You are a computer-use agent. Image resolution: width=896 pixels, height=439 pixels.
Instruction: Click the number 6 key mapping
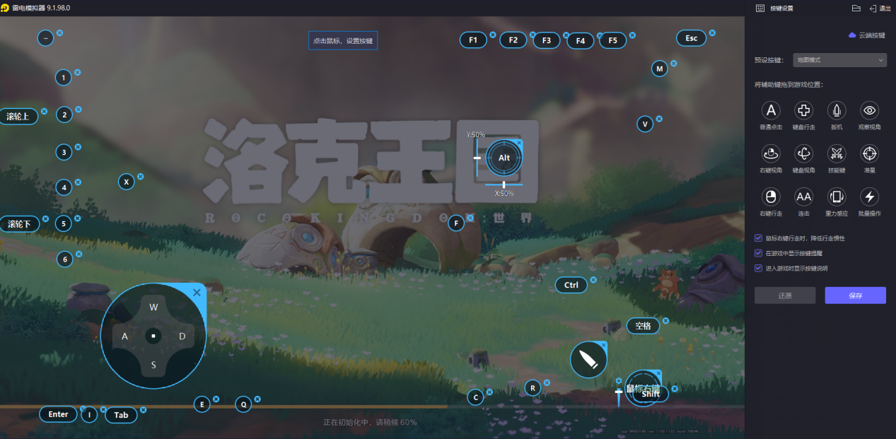click(65, 259)
